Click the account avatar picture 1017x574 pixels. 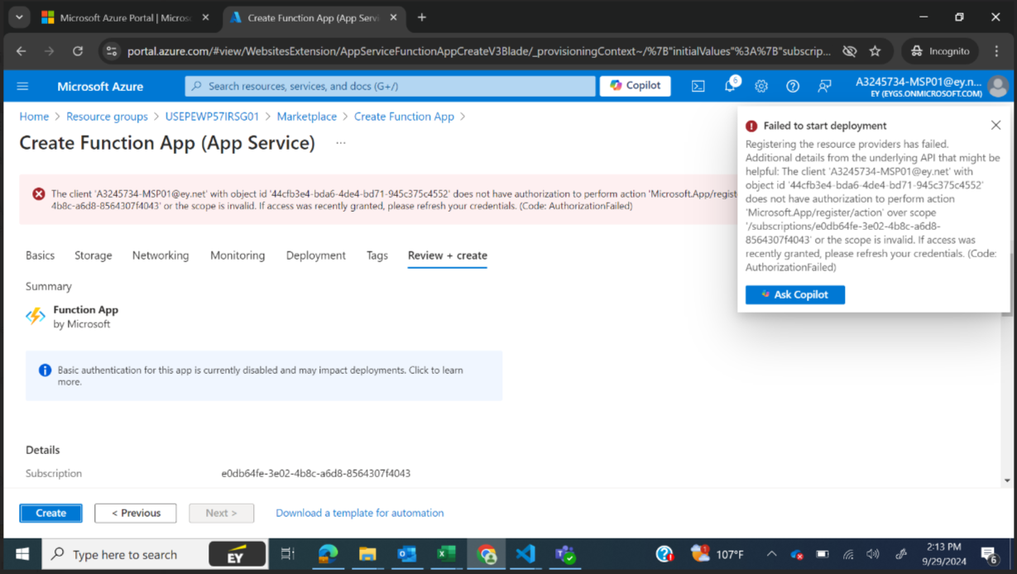[x=998, y=86]
